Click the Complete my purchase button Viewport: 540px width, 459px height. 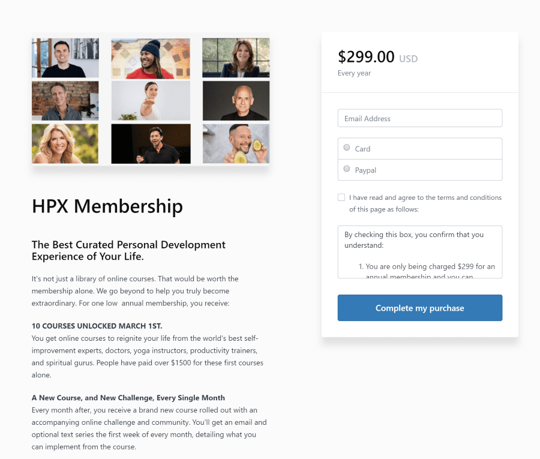[420, 308]
